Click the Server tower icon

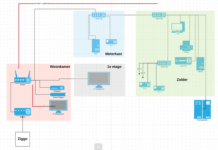pyautogui.click(x=200, y=64)
